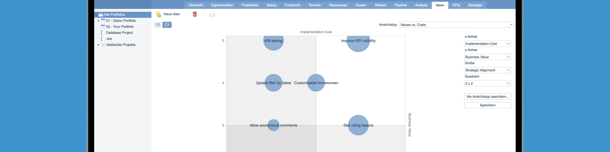The width and height of the screenshot is (610, 152).
Task: Collapse the Alle Portfolios tree node
Action: pyautogui.click(x=96, y=15)
